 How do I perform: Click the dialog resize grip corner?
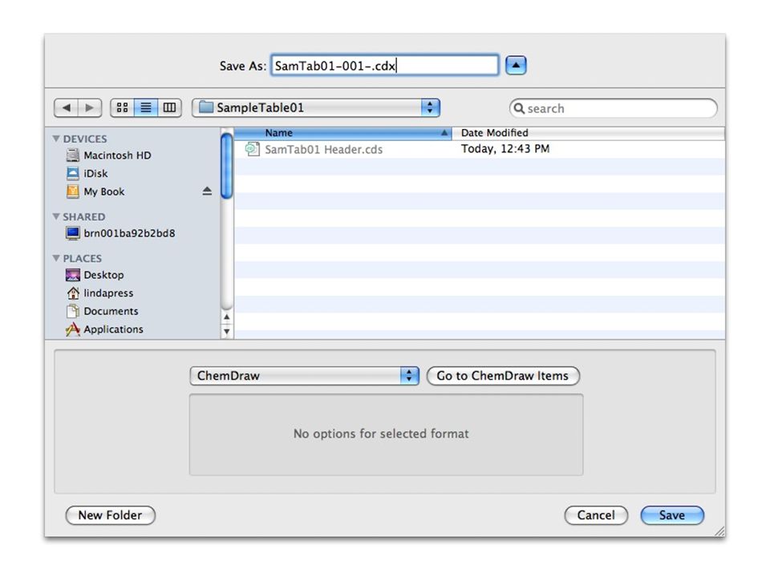(720, 531)
